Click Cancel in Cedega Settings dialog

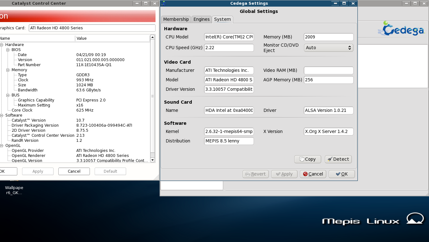[313, 174]
